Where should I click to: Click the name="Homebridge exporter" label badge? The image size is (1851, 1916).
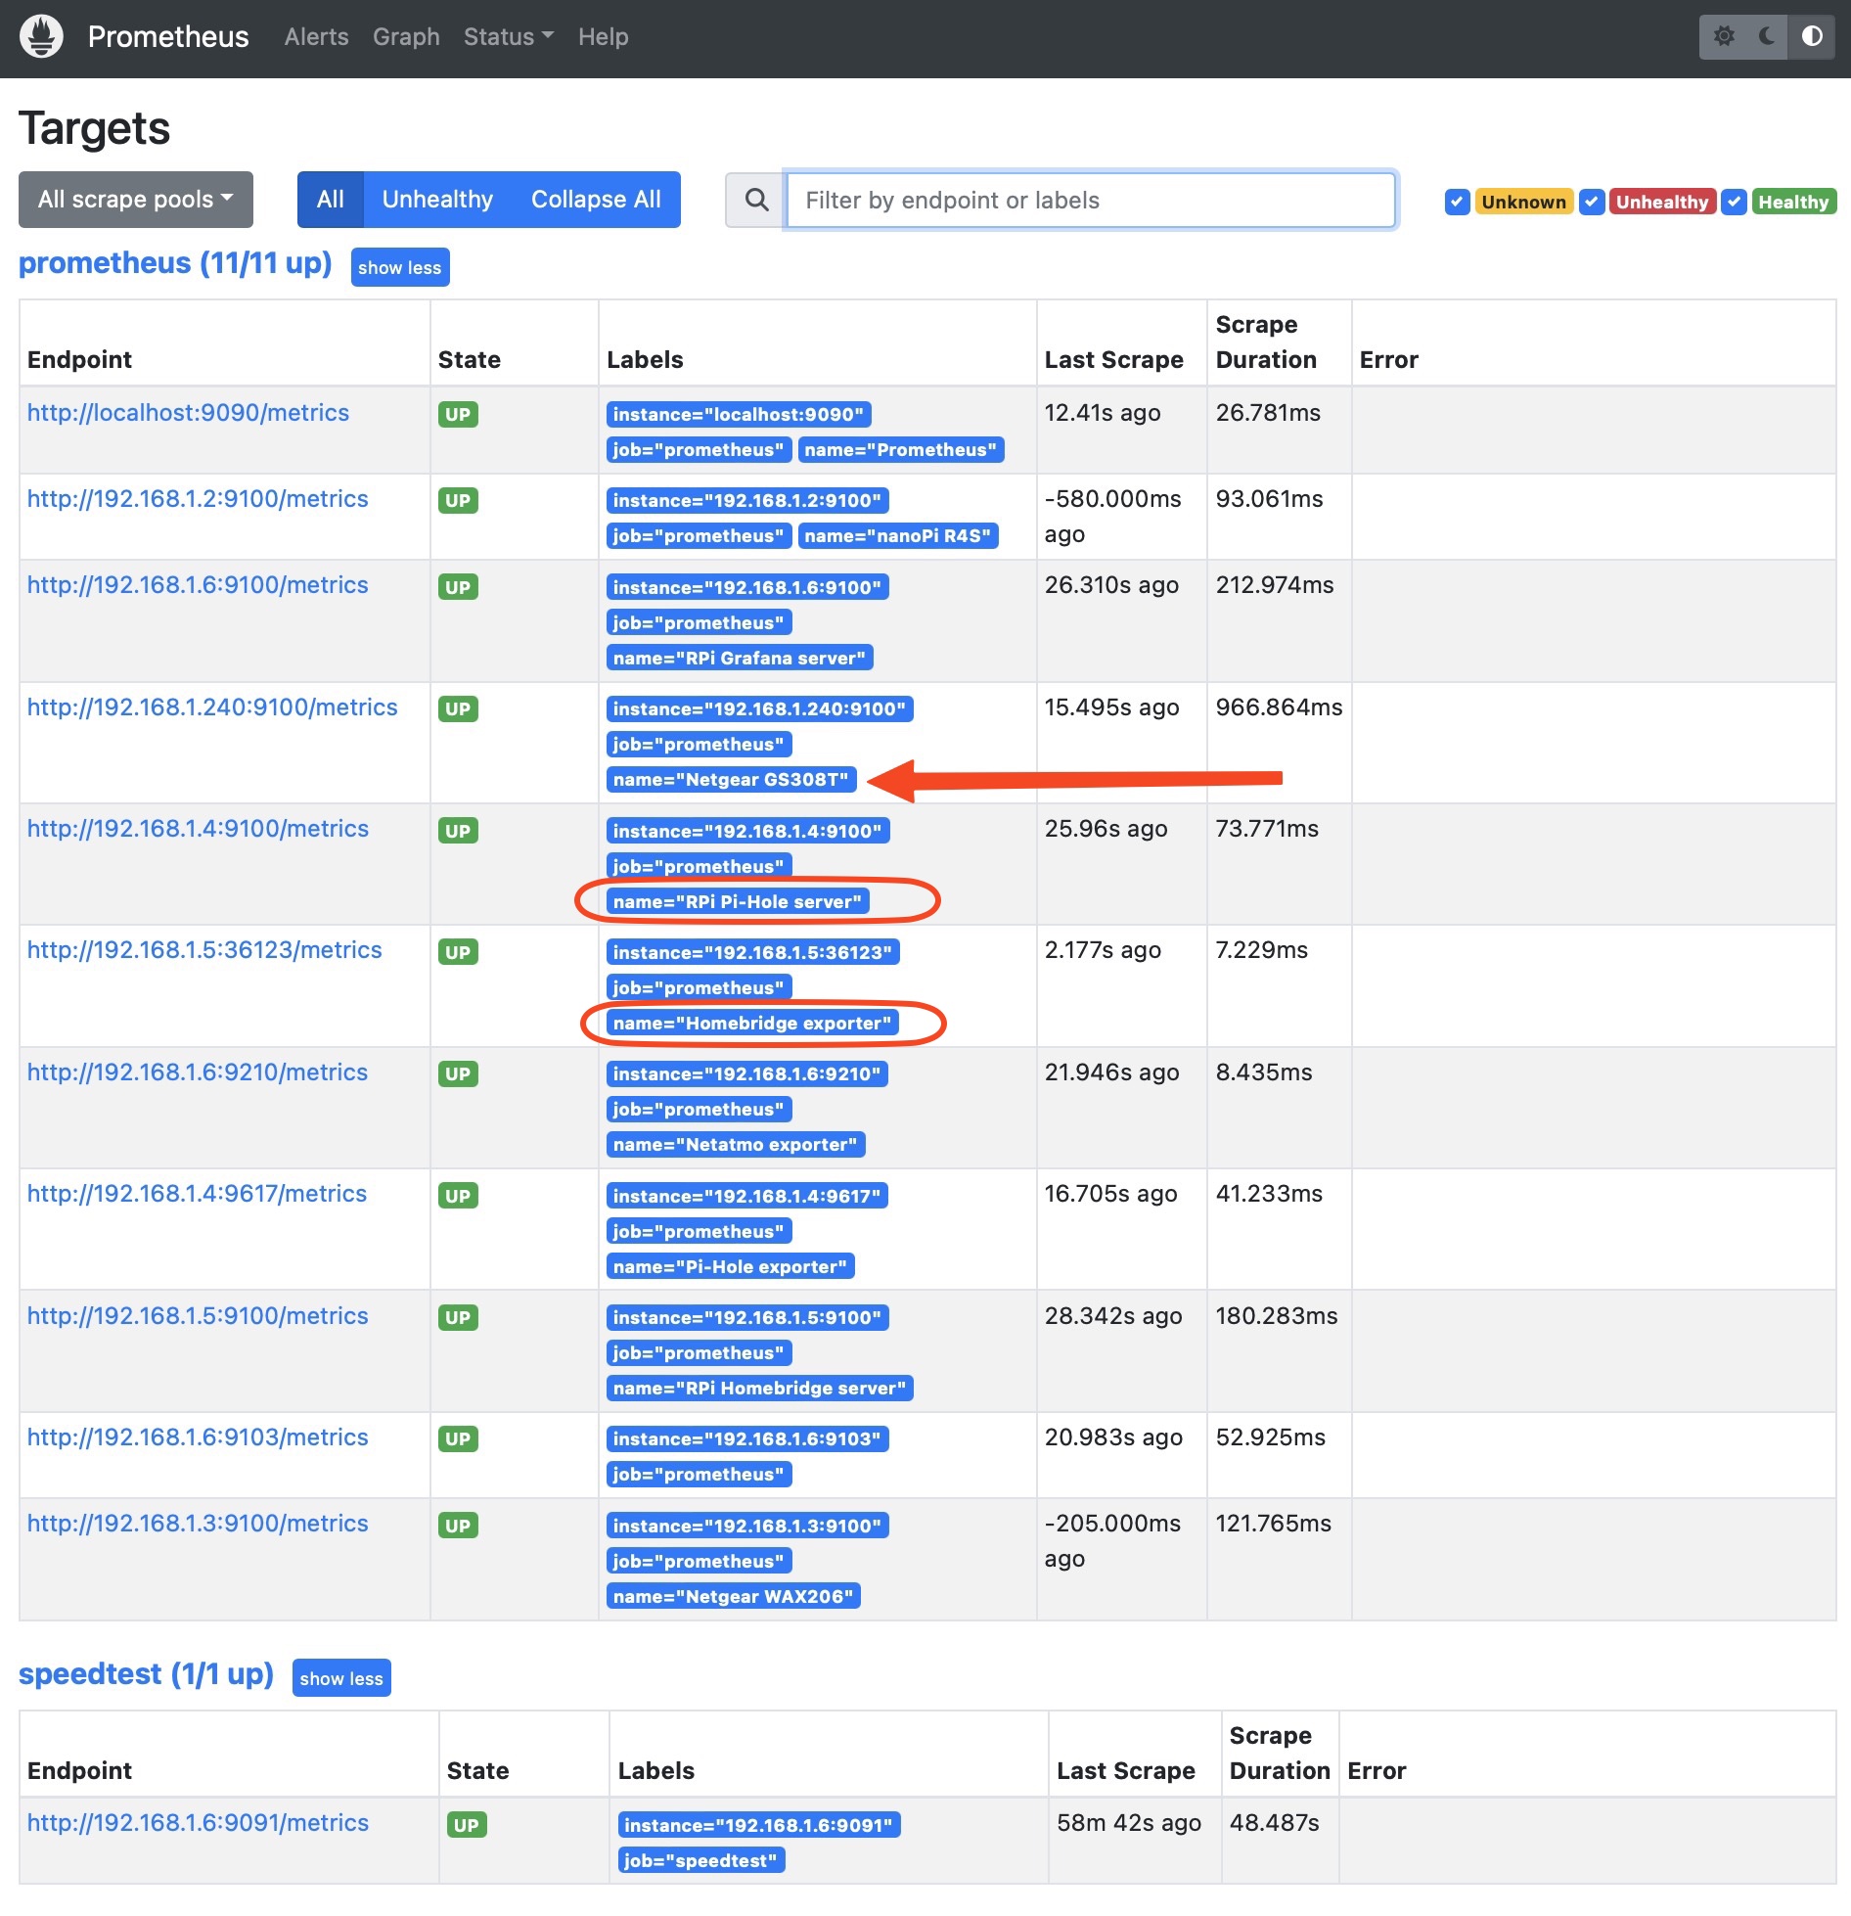pyautogui.click(x=752, y=1024)
